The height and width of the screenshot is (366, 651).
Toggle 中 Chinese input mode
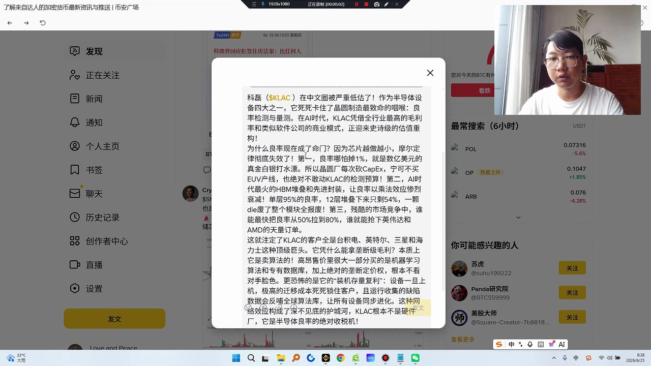pyautogui.click(x=511, y=344)
